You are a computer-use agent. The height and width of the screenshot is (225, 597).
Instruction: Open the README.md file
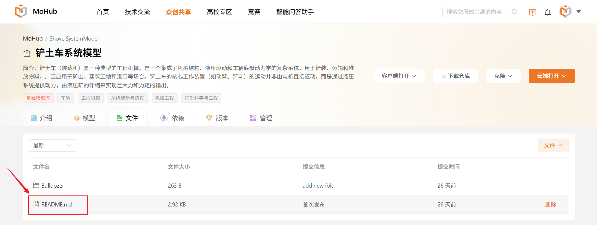tap(57, 205)
